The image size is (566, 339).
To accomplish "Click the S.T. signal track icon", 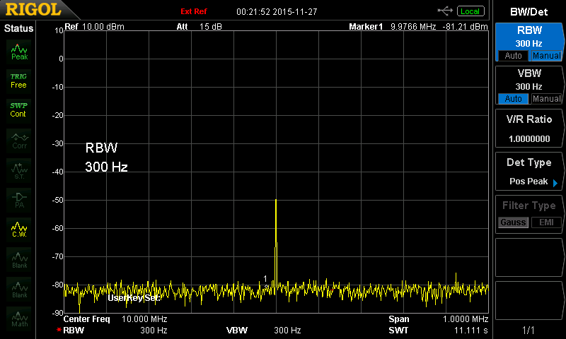I will 19,171.
